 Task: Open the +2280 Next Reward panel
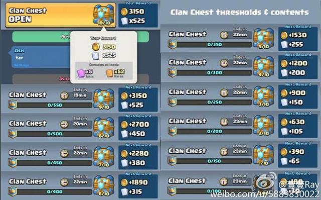[x=138, y=157]
